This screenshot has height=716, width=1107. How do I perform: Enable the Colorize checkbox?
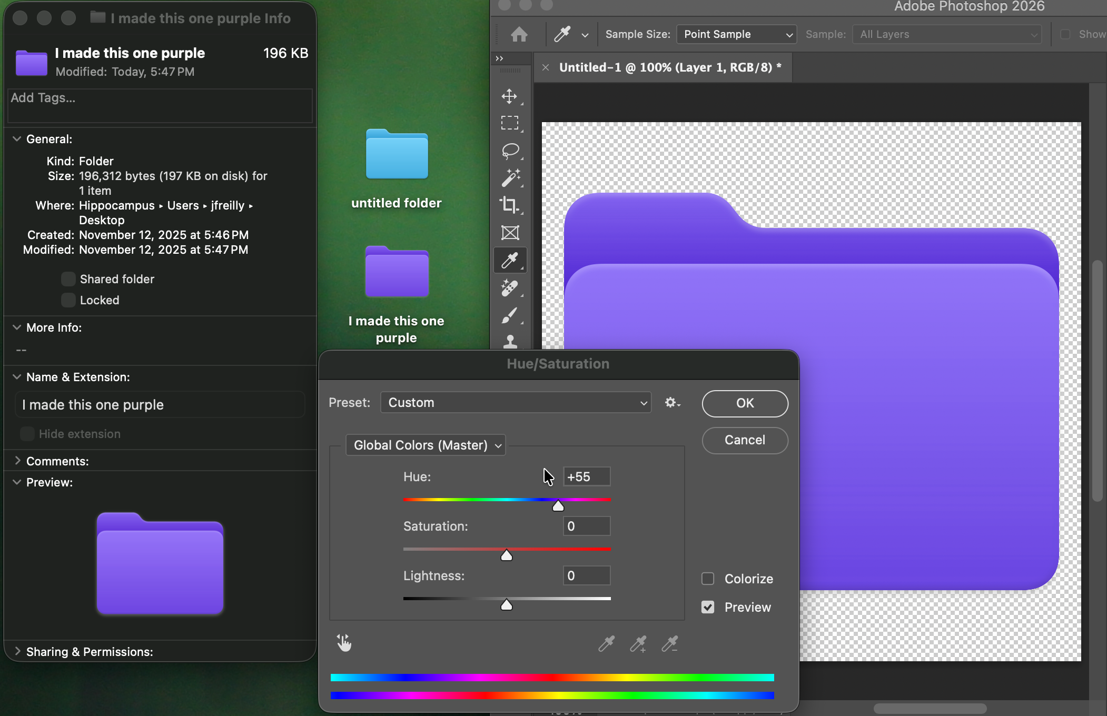708,579
